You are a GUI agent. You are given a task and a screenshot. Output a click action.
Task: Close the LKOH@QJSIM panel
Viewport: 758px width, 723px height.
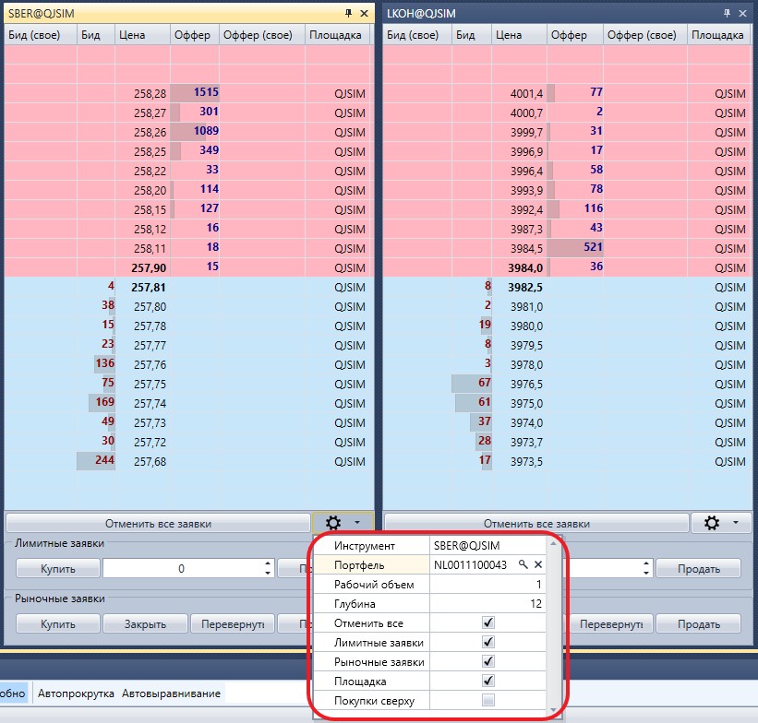(742, 14)
